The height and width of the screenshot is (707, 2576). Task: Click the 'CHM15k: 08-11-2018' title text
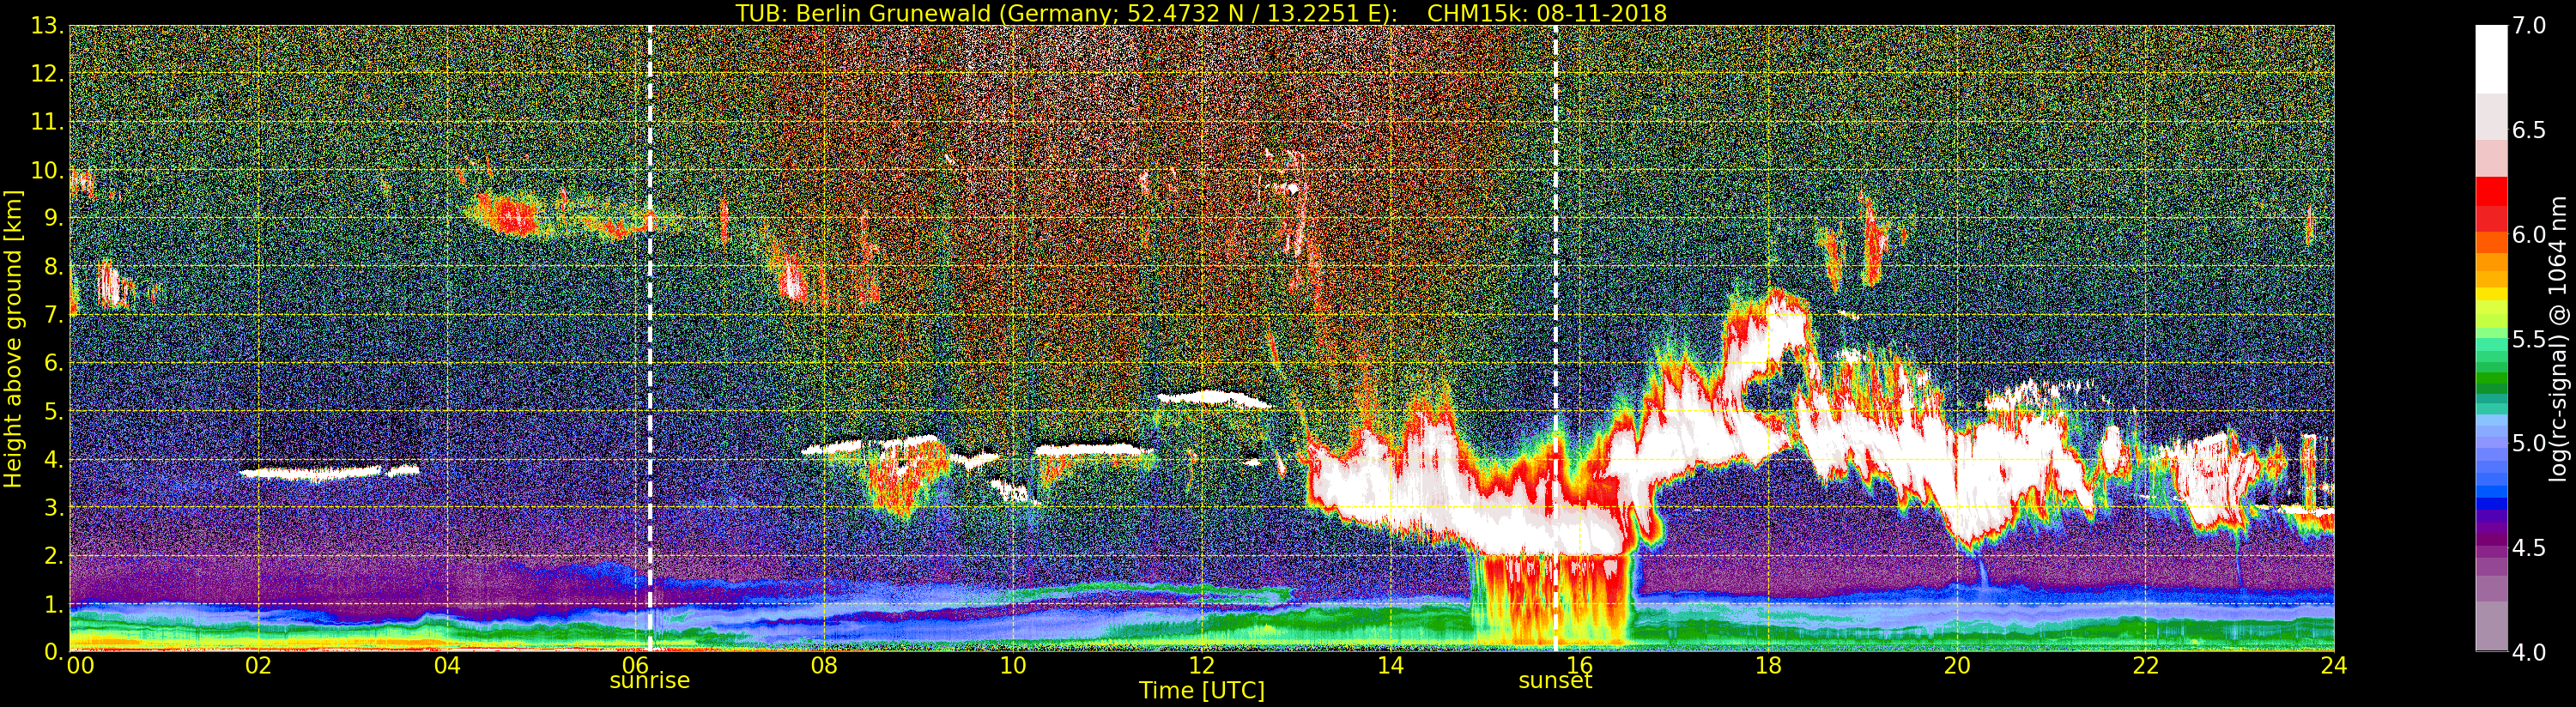pyautogui.click(x=1547, y=13)
